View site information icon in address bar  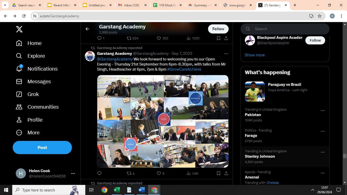pos(35,16)
